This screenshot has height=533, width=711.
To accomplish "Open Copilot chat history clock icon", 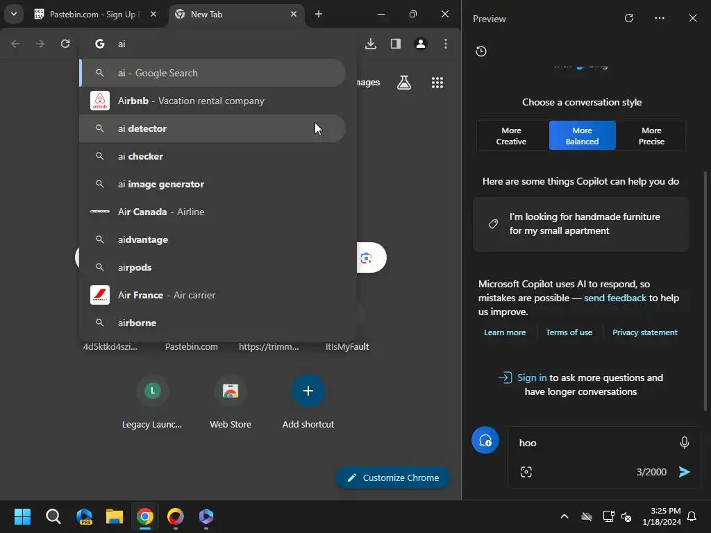I will 481,51.
